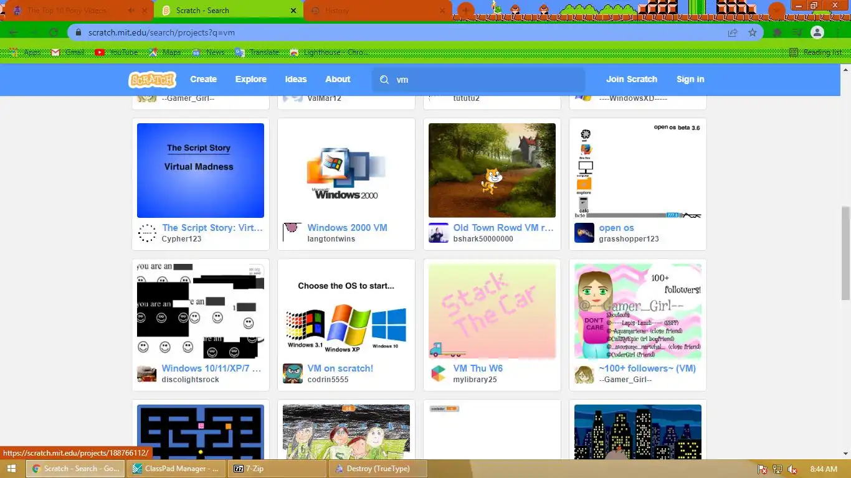The width and height of the screenshot is (851, 478).
Task: Open The Script Story thumbnail
Action: pos(201,171)
